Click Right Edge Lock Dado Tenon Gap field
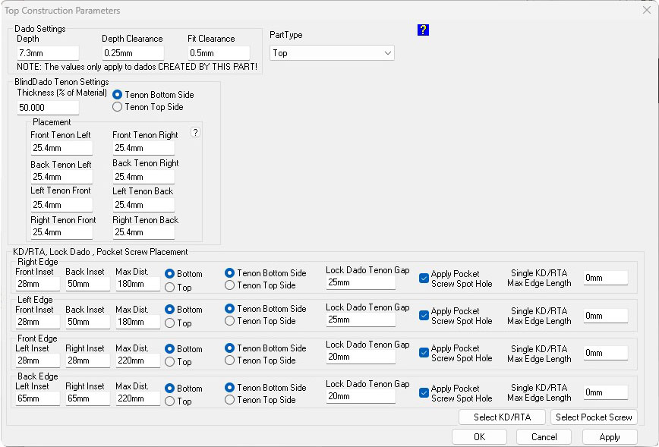 pyautogui.click(x=361, y=282)
